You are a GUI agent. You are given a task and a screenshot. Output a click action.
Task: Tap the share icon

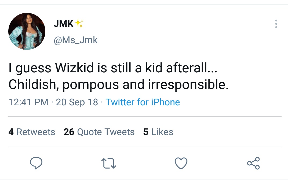(253, 163)
